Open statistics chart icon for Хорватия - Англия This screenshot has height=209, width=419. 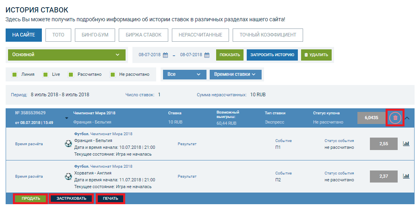[406, 176]
